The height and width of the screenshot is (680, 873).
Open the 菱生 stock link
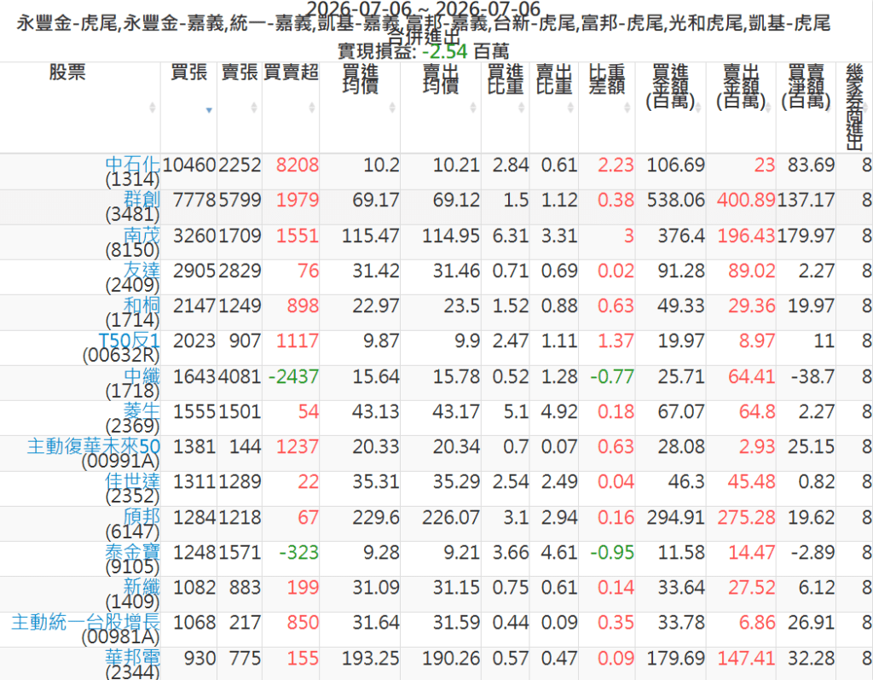142,410
